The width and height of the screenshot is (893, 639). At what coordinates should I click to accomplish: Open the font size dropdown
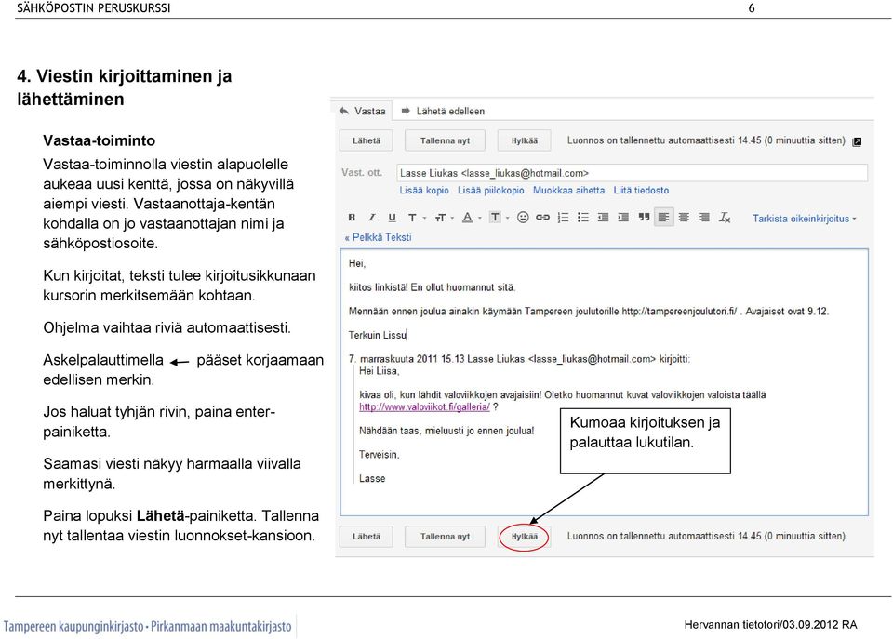tap(444, 218)
